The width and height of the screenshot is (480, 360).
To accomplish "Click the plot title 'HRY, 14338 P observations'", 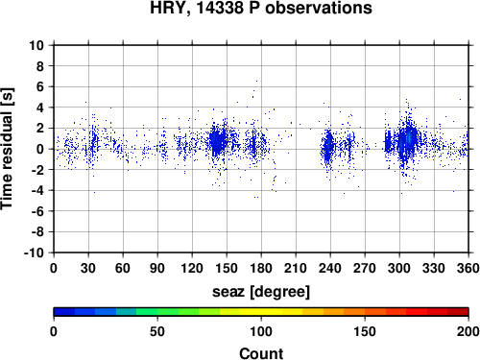I will [x=261, y=8].
